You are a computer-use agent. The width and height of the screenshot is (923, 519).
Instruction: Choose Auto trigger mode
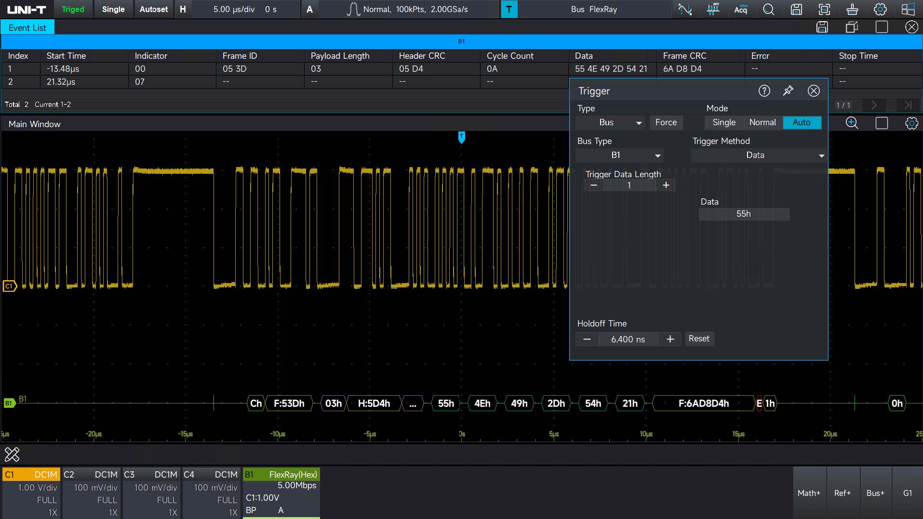click(x=801, y=122)
